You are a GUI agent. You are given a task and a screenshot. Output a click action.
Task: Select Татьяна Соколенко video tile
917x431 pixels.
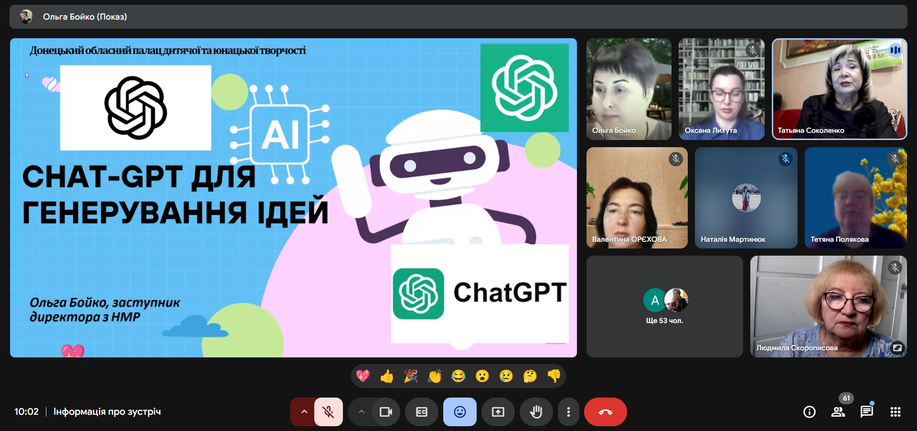pos(840,89)
